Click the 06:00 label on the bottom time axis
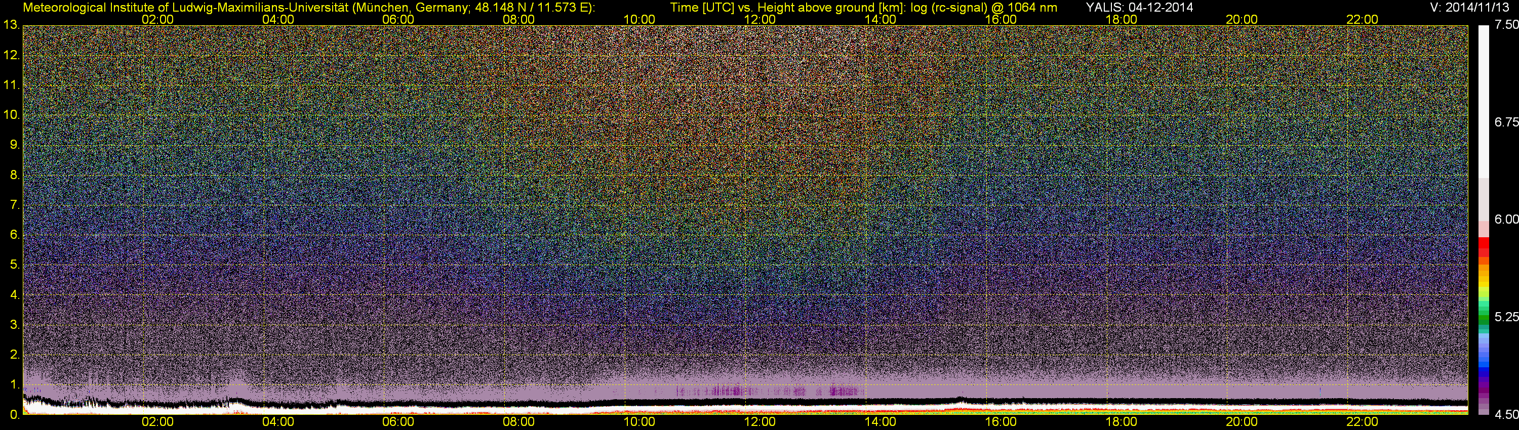Viewport: 1519px width, 430px height. [398, 422]
